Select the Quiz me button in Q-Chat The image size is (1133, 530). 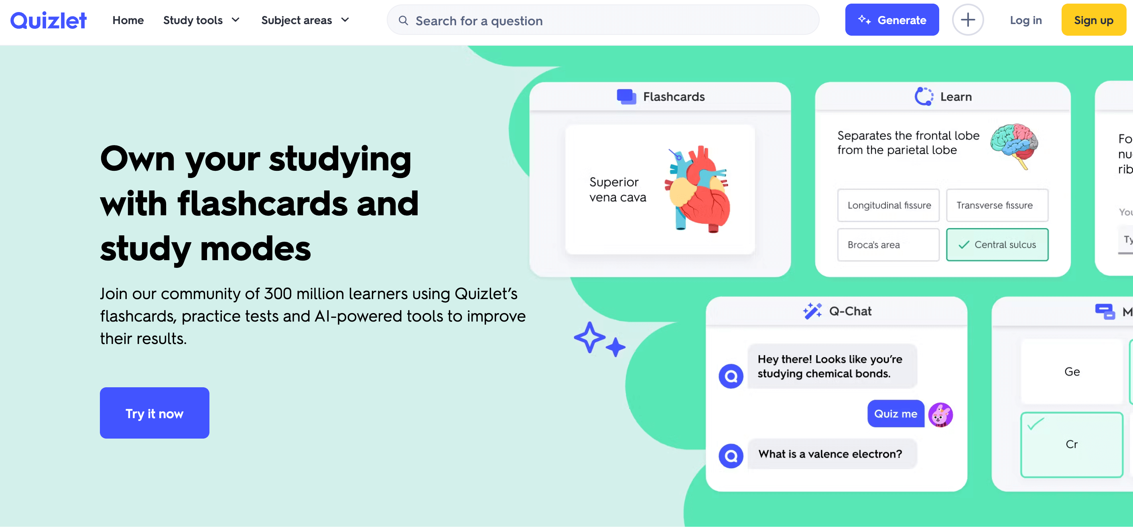(895, 414)
